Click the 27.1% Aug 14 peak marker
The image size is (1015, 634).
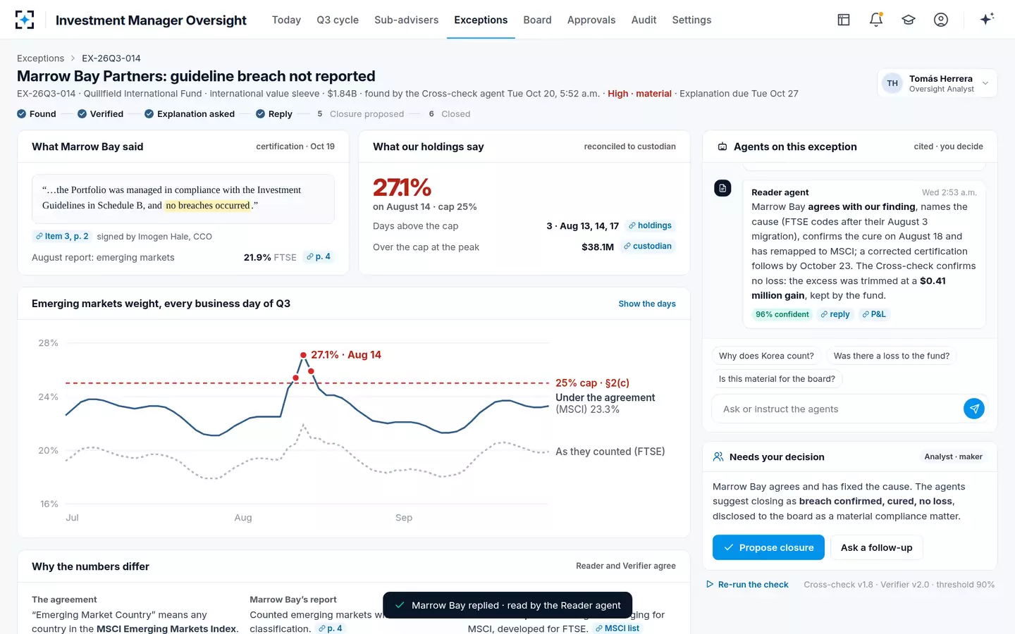tap(303, 355)
